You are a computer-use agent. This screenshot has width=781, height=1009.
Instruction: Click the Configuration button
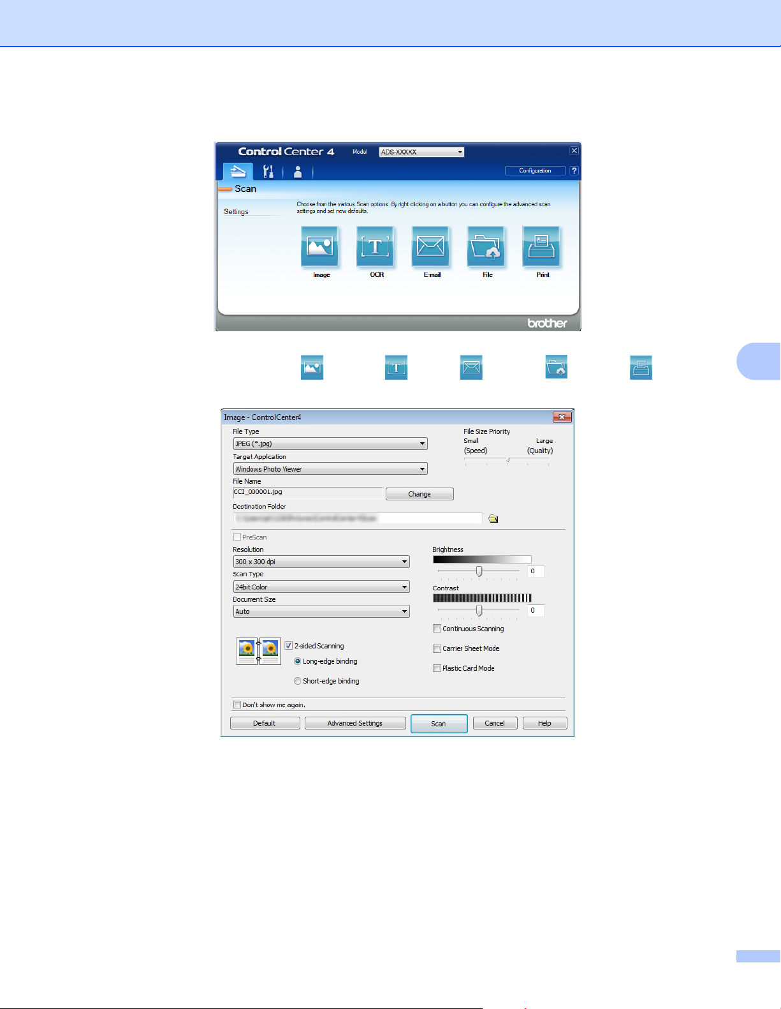tap(535, 170)
